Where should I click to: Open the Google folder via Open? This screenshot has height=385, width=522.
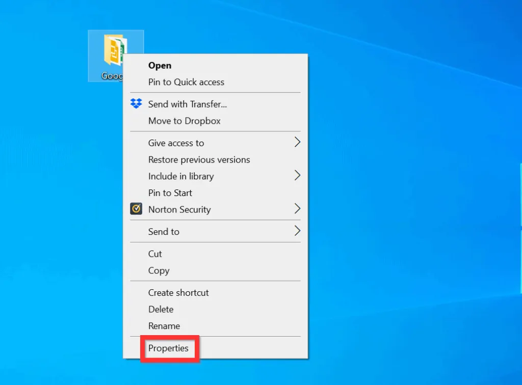pyautogui.click(x=160, y=65)
